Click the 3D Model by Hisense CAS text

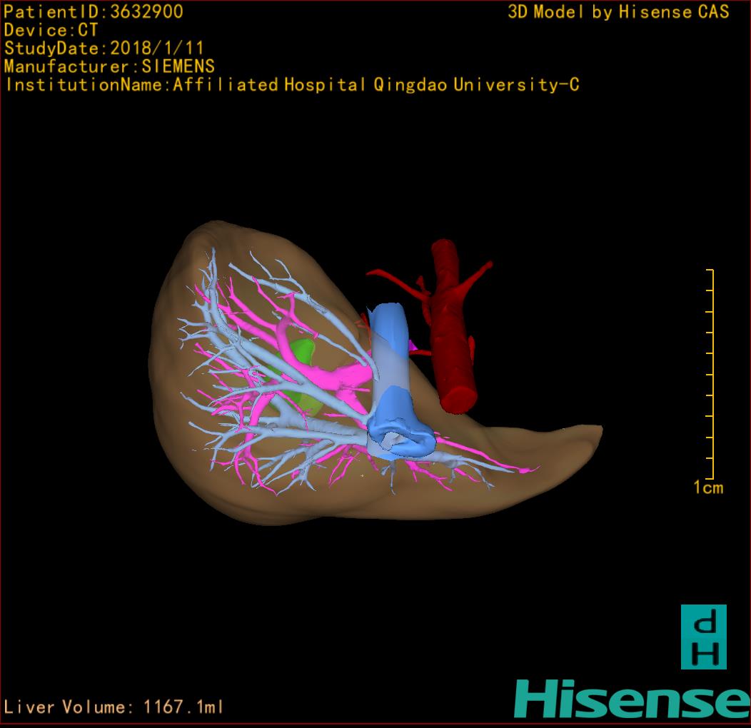pos(618,11)
